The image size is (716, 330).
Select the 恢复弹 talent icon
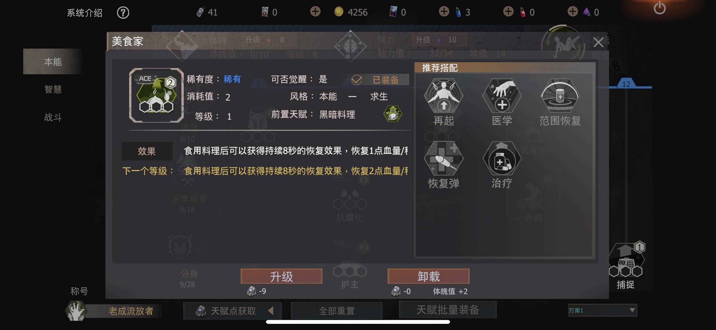pyautogui.click(x=444, y=158)
